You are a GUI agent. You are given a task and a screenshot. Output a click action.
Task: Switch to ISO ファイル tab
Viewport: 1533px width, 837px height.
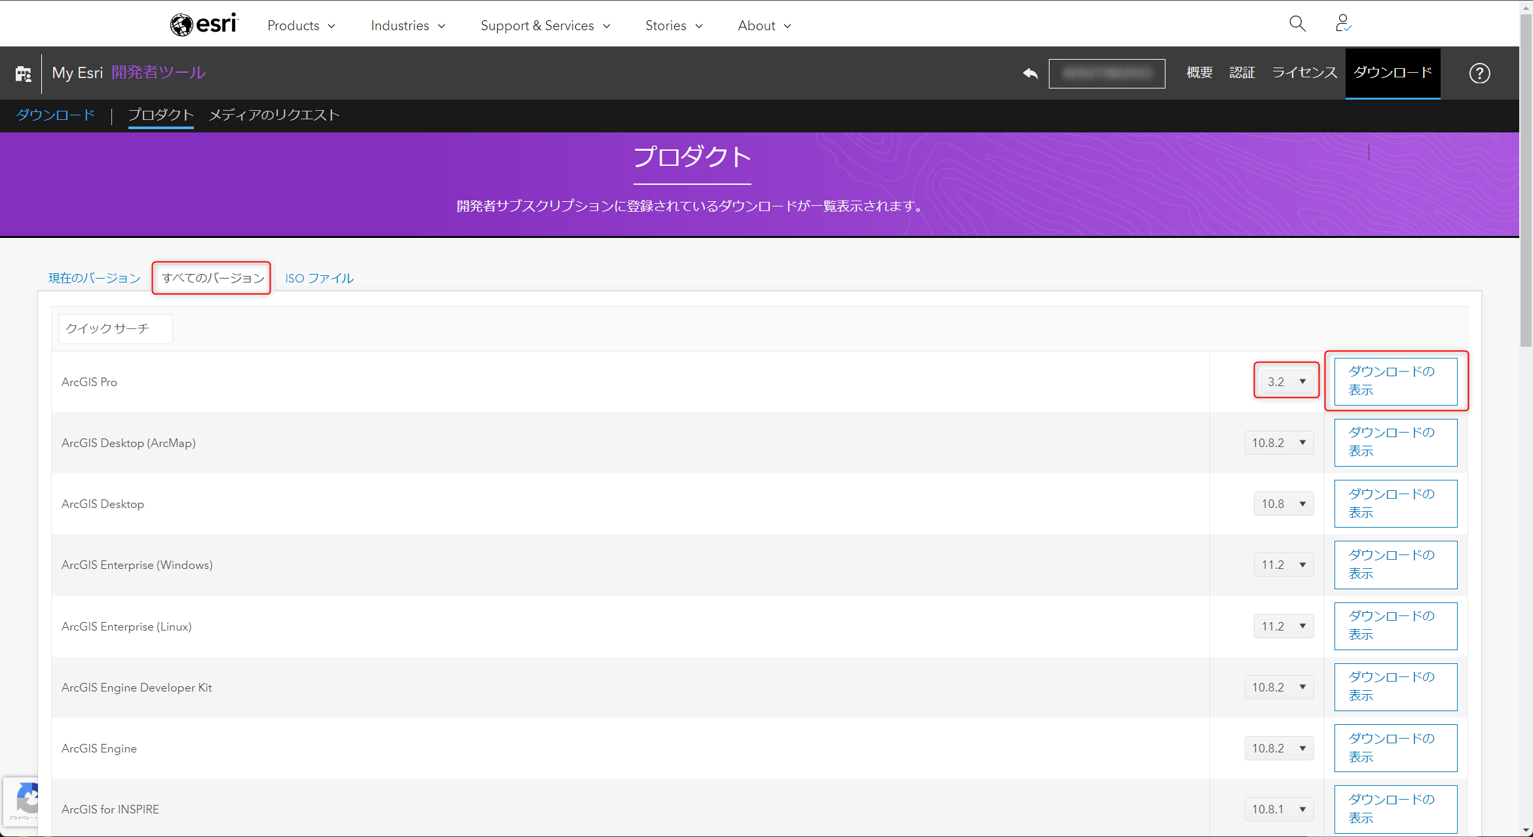[x=319, y=278]
